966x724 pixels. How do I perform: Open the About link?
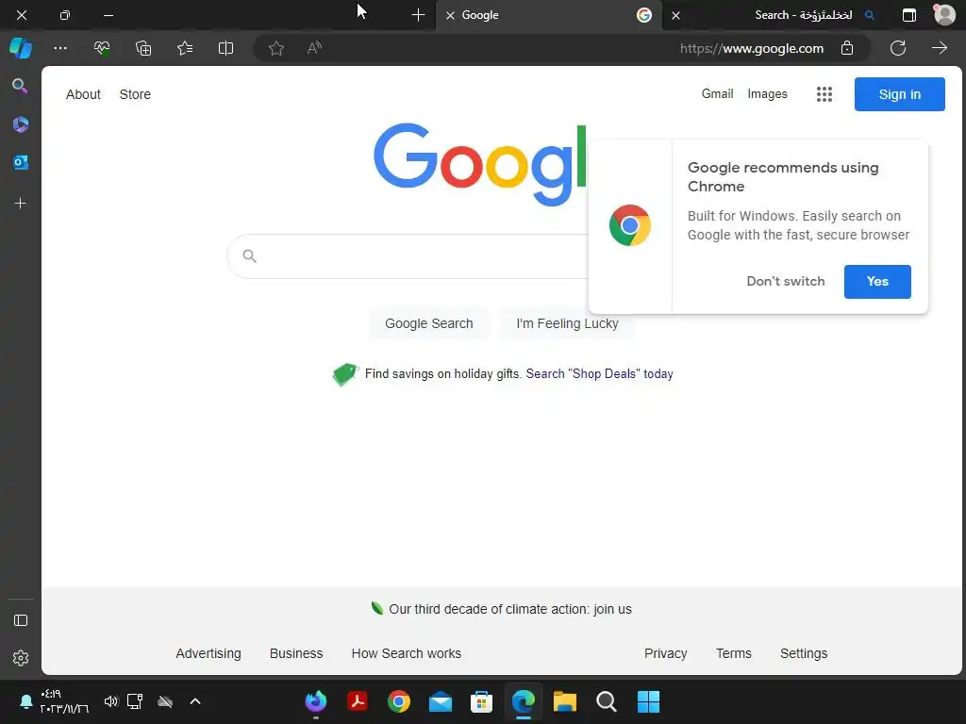83,94
